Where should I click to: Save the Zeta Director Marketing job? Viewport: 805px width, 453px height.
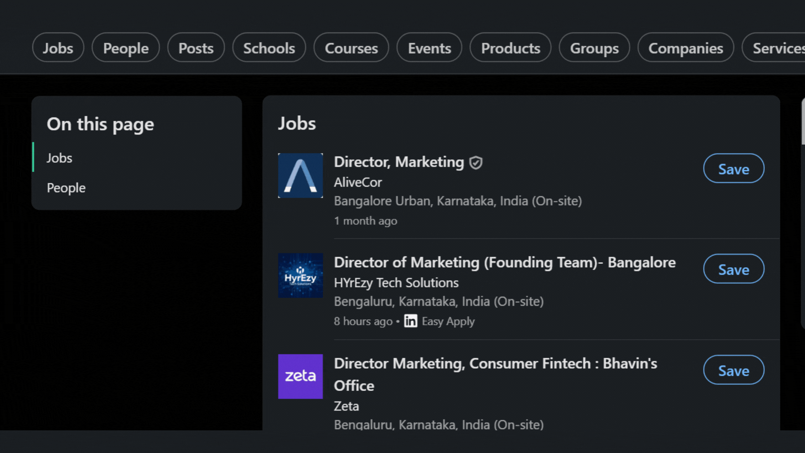pos(734,370)
